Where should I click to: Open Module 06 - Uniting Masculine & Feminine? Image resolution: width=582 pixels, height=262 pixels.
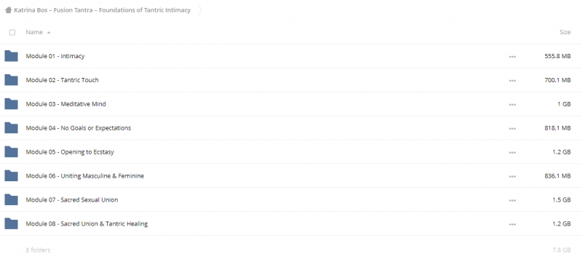(x=84, y=176)
